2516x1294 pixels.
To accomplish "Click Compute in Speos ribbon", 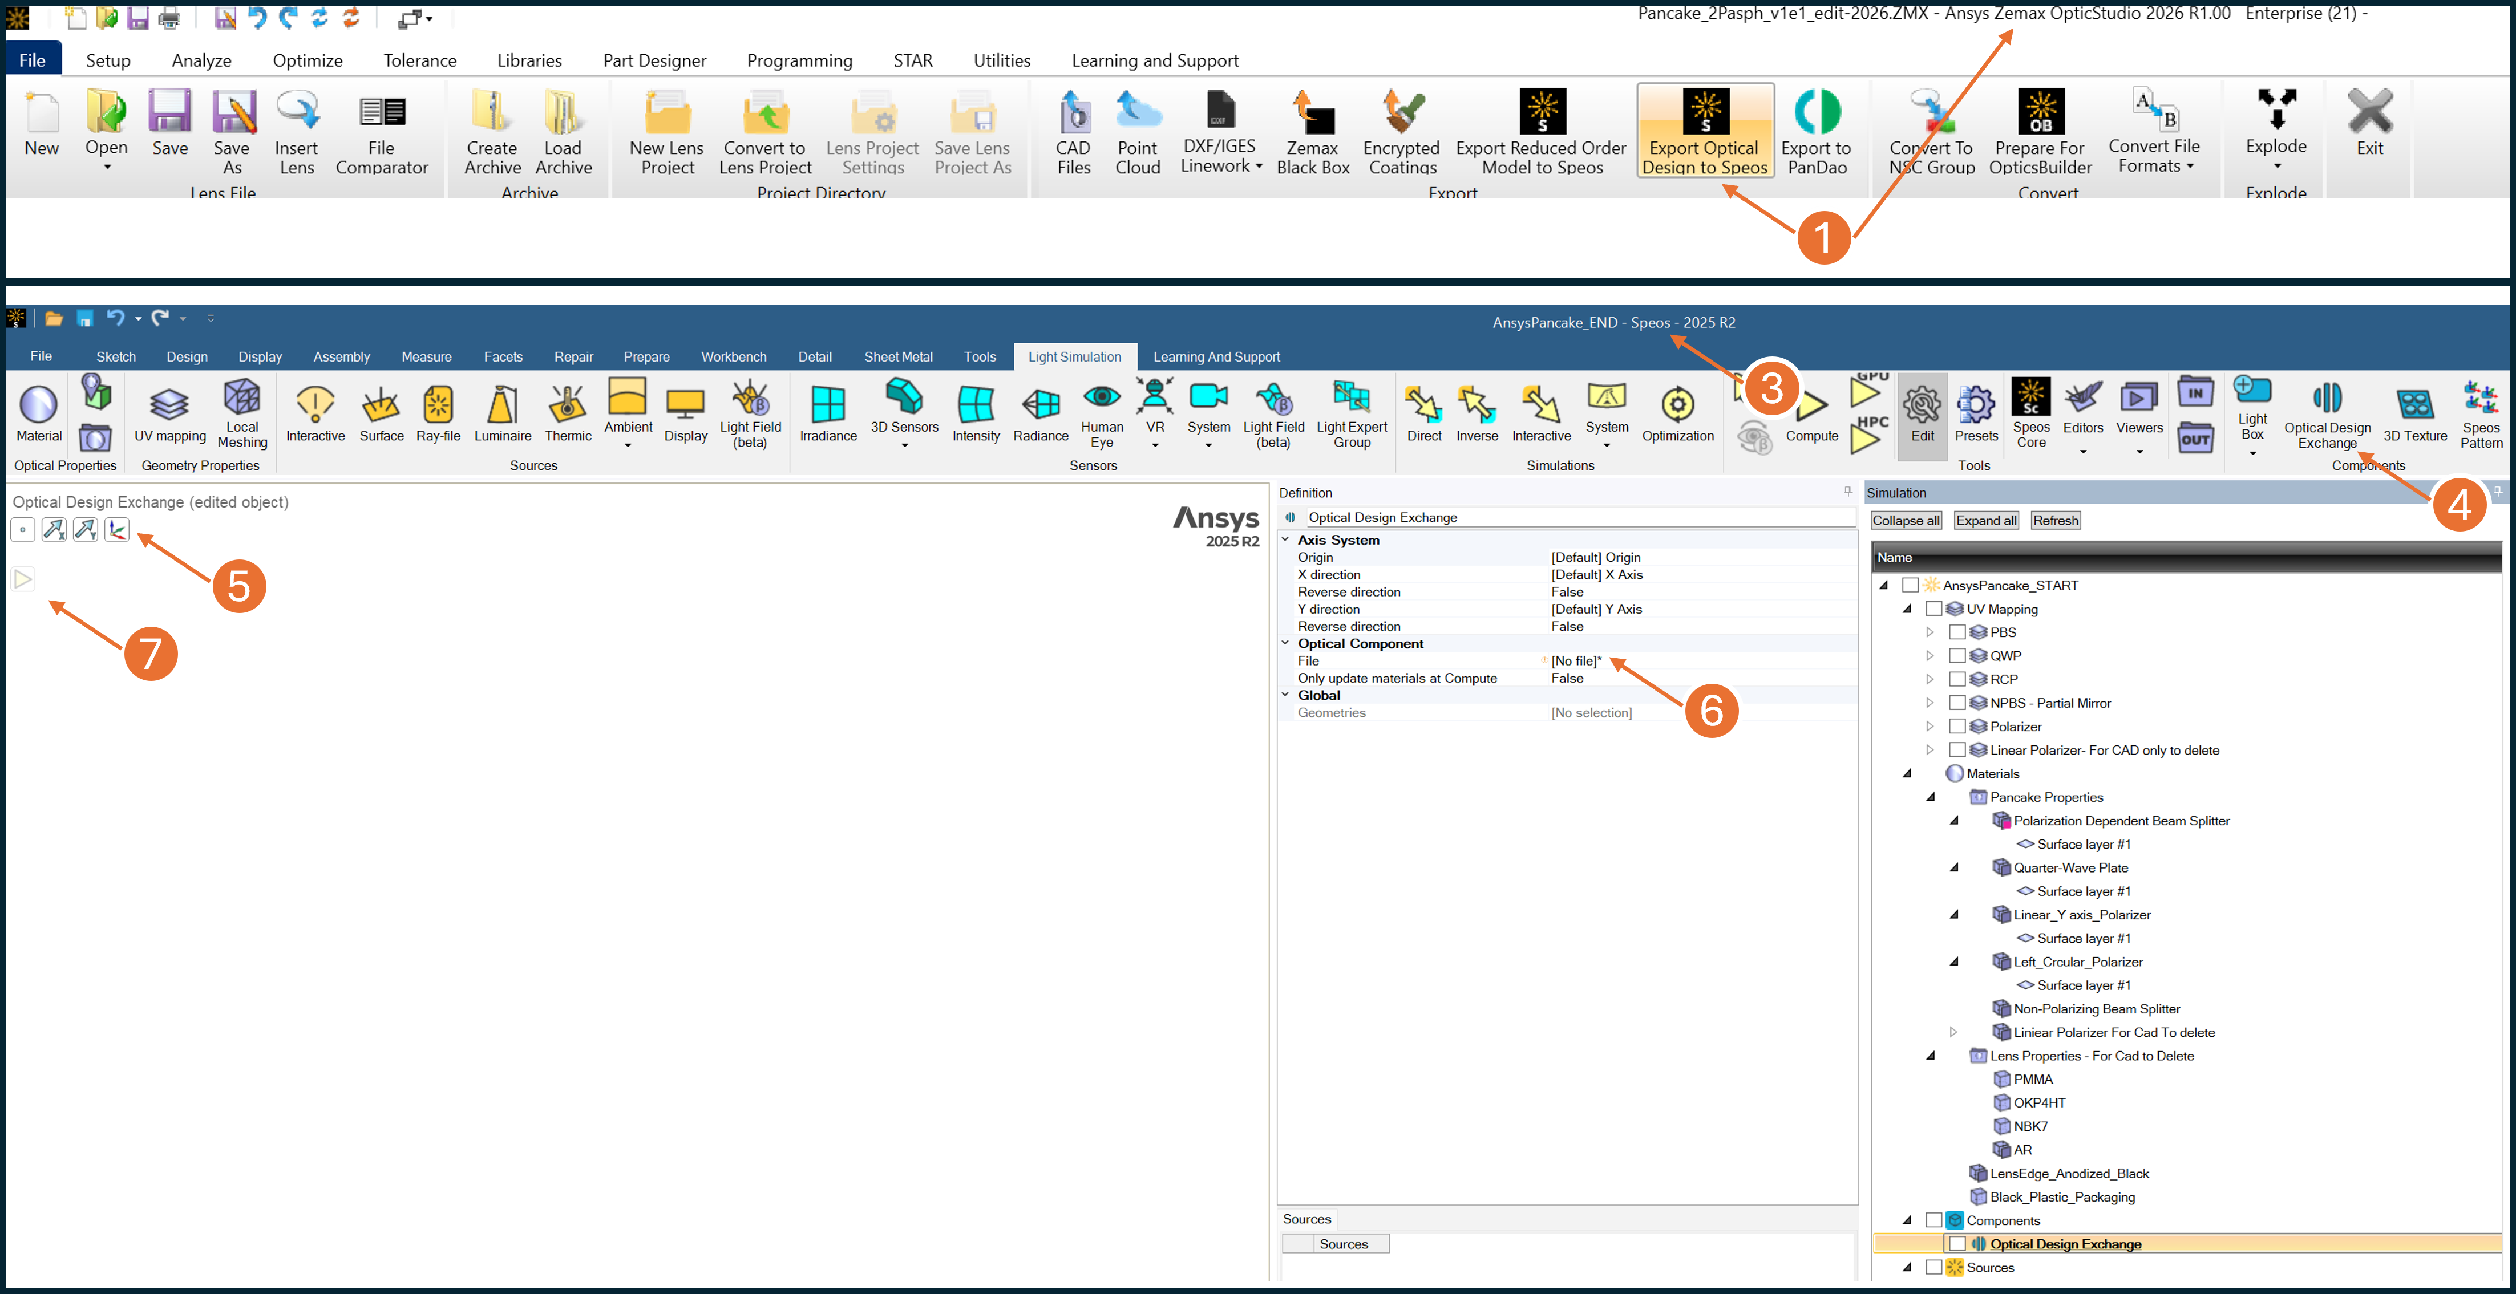I will pos(1812,414).
